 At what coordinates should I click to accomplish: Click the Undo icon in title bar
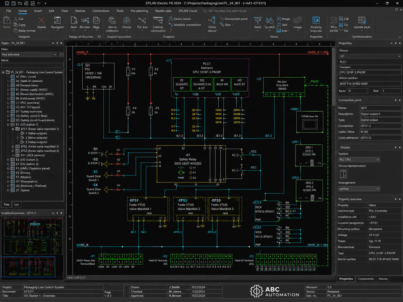[x=39, y=3]
